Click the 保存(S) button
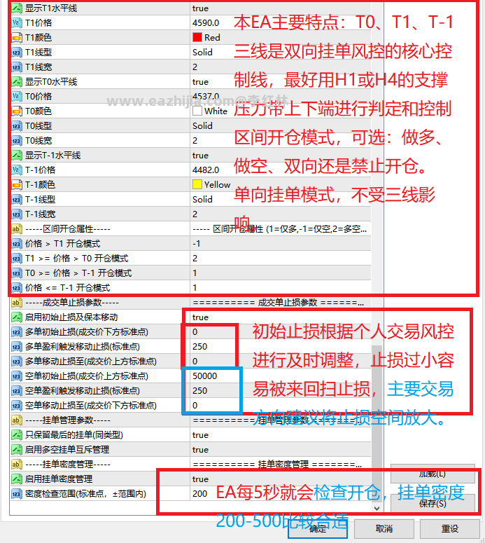 433,503
